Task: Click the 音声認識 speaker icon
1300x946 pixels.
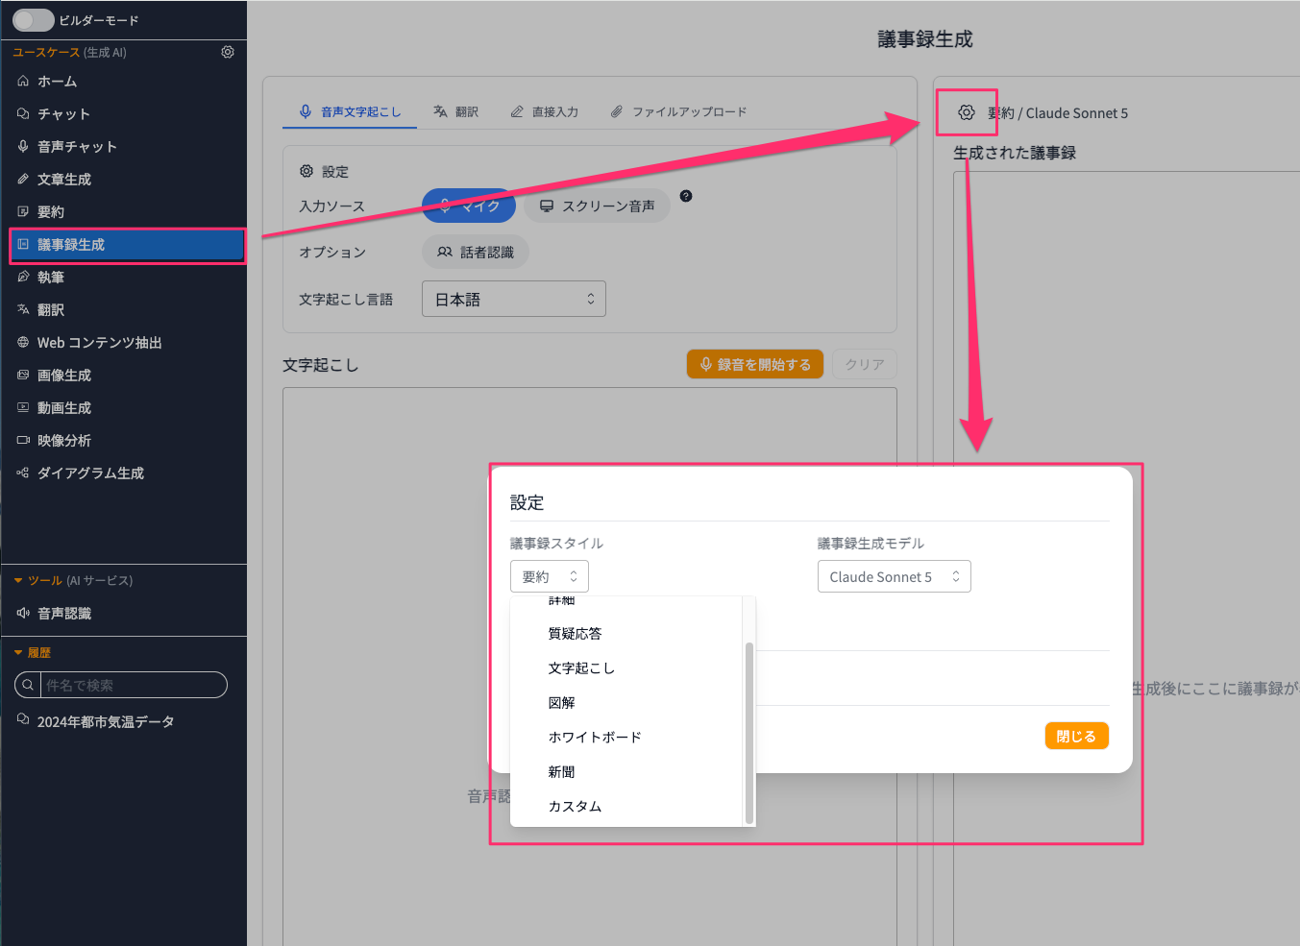Action: (x=23, y=613)
